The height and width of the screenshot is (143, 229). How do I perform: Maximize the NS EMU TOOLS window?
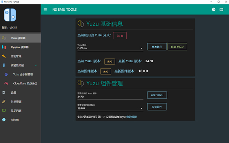click(218, 2)
